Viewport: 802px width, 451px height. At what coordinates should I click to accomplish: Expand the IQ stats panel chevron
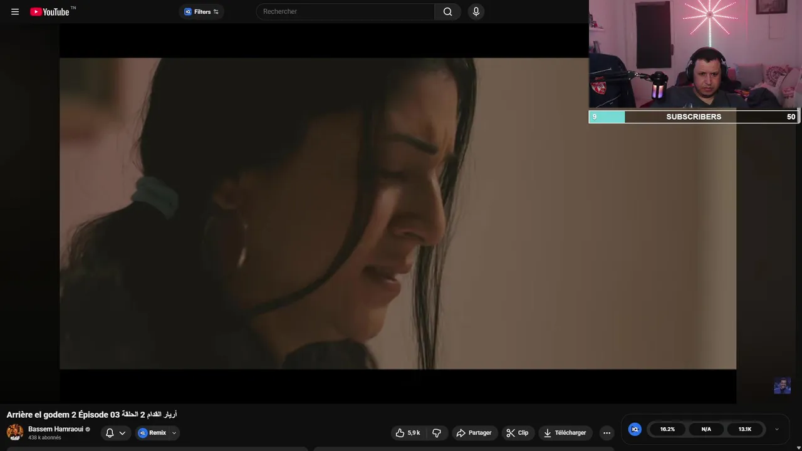click(x=777, y=429)
